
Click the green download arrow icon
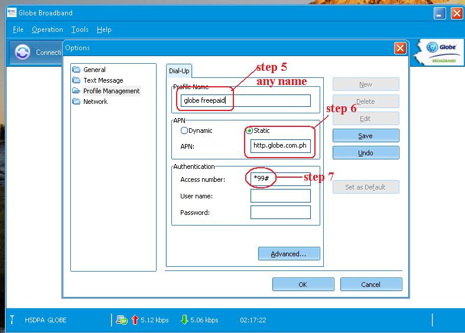point(184,319)
